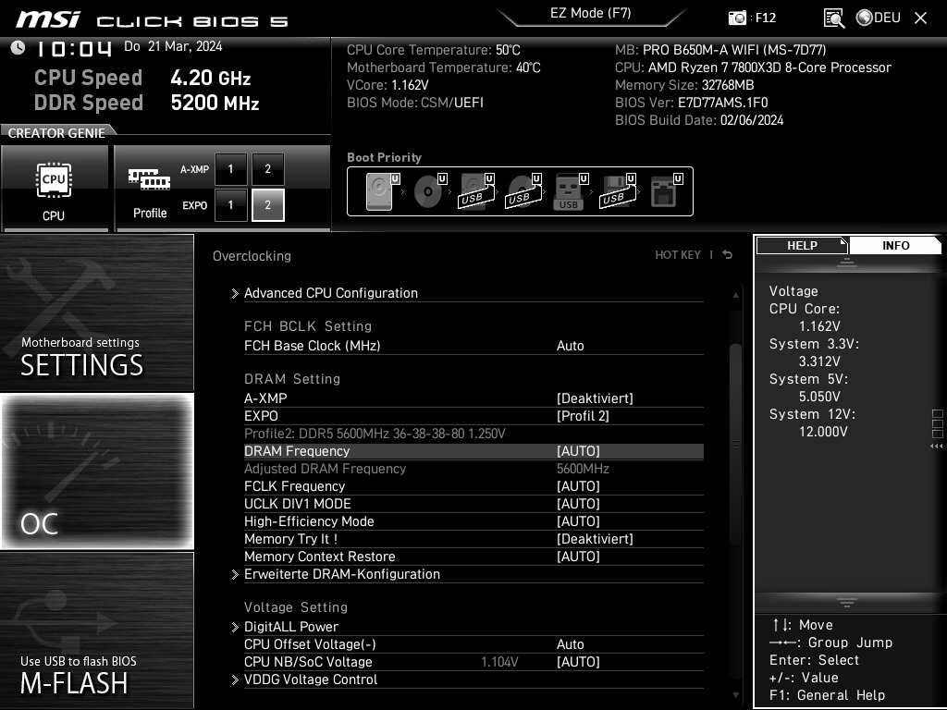
Task: Select the Memory Context Restore label
Action: (319, 556)
